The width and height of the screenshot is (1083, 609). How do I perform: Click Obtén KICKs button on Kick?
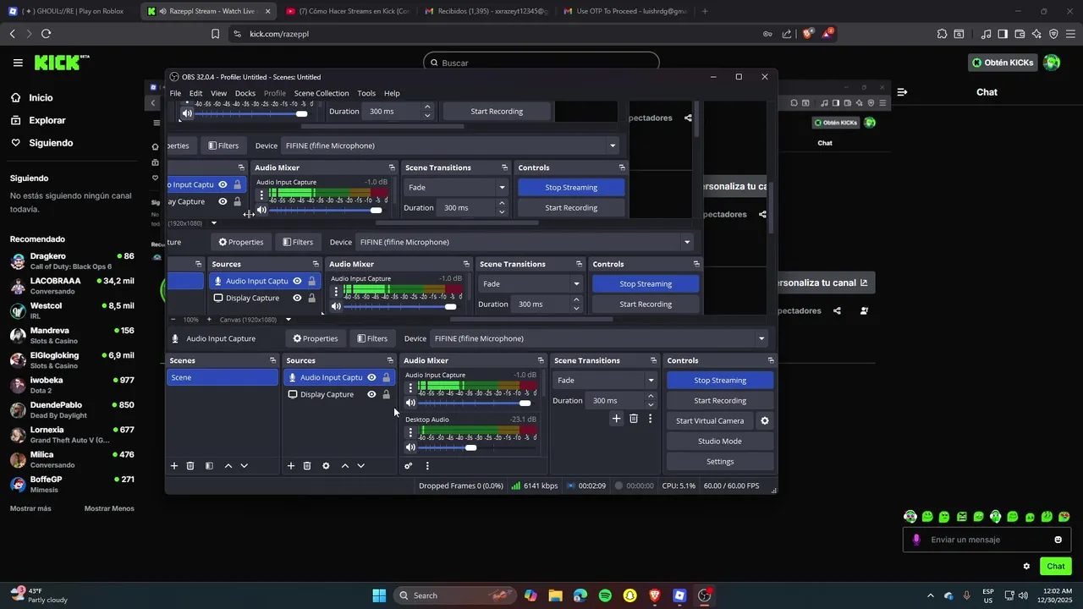[1003, 63]
